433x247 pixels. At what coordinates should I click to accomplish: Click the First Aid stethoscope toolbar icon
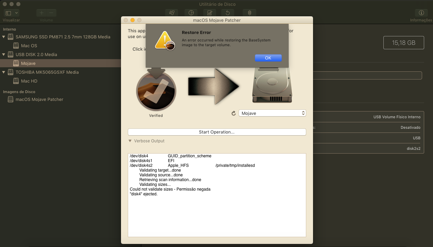pos(172,13)
